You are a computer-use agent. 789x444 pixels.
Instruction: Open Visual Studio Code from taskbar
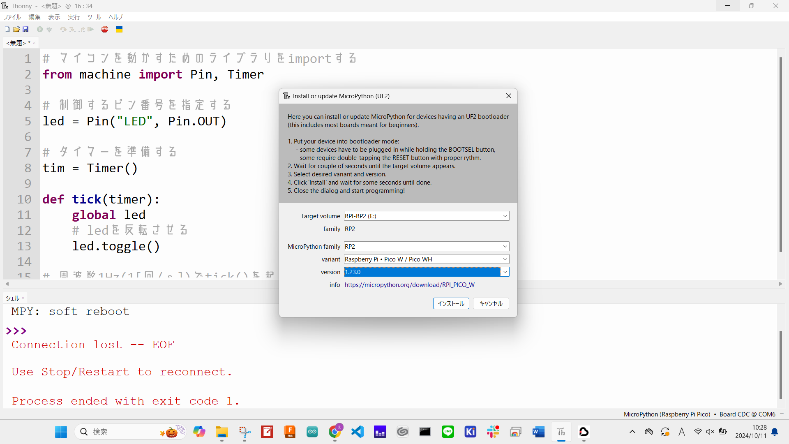(x=358, y=432)
